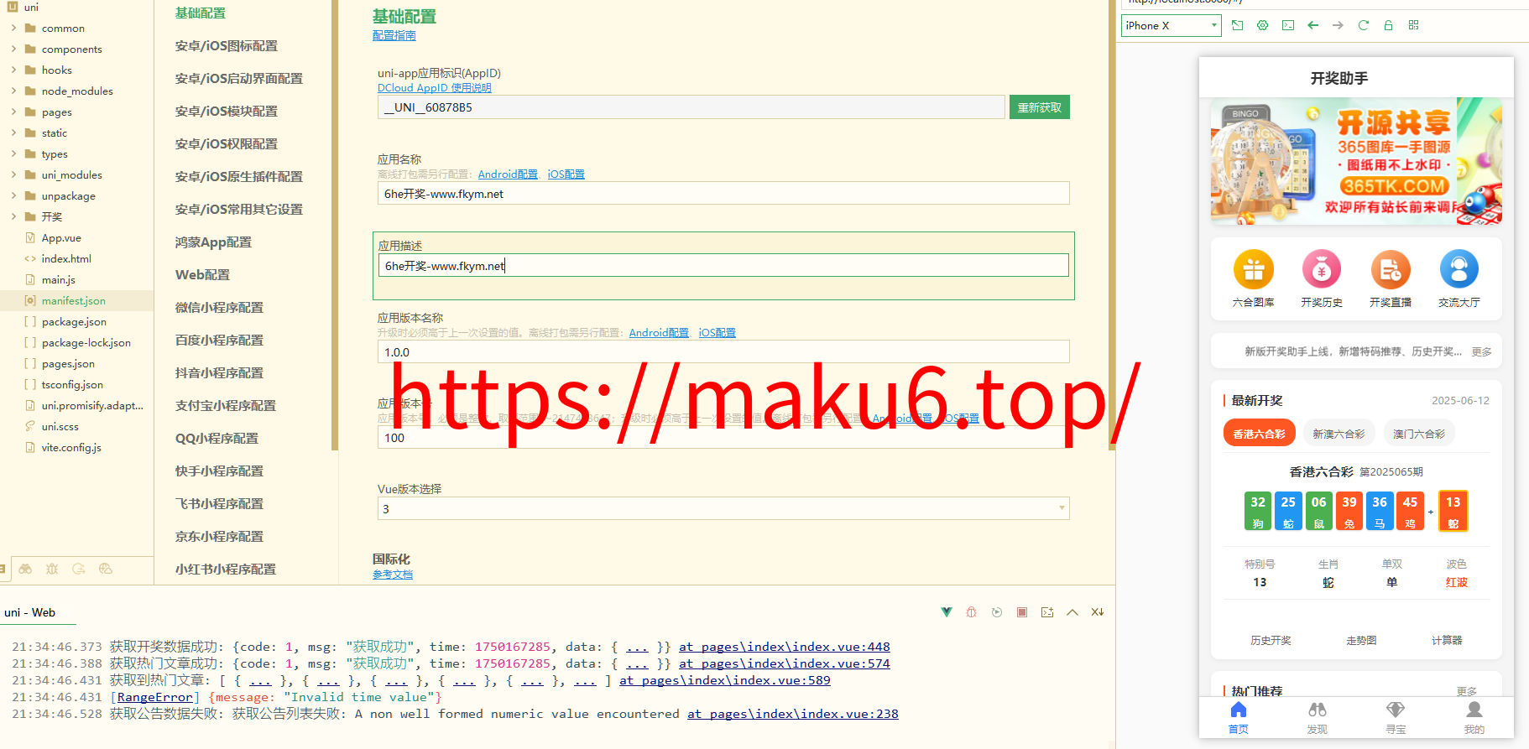Tap the 开源共享 banner in phone preview
This screenshot has width=1529, height=749.
tap(1356, 161)
